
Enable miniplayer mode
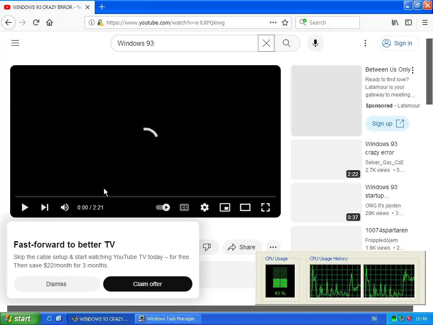[225, 207]
